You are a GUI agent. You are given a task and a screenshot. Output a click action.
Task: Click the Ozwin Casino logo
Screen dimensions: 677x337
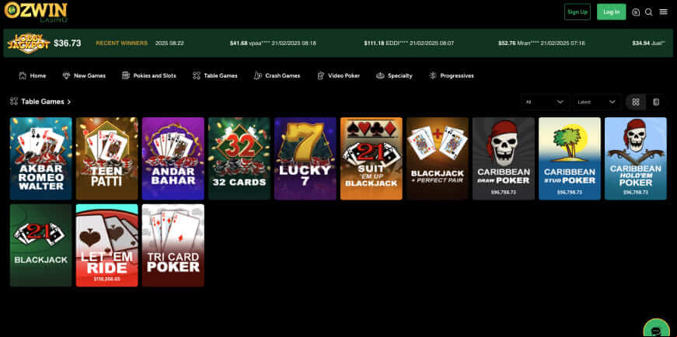(x=36, y=11)
